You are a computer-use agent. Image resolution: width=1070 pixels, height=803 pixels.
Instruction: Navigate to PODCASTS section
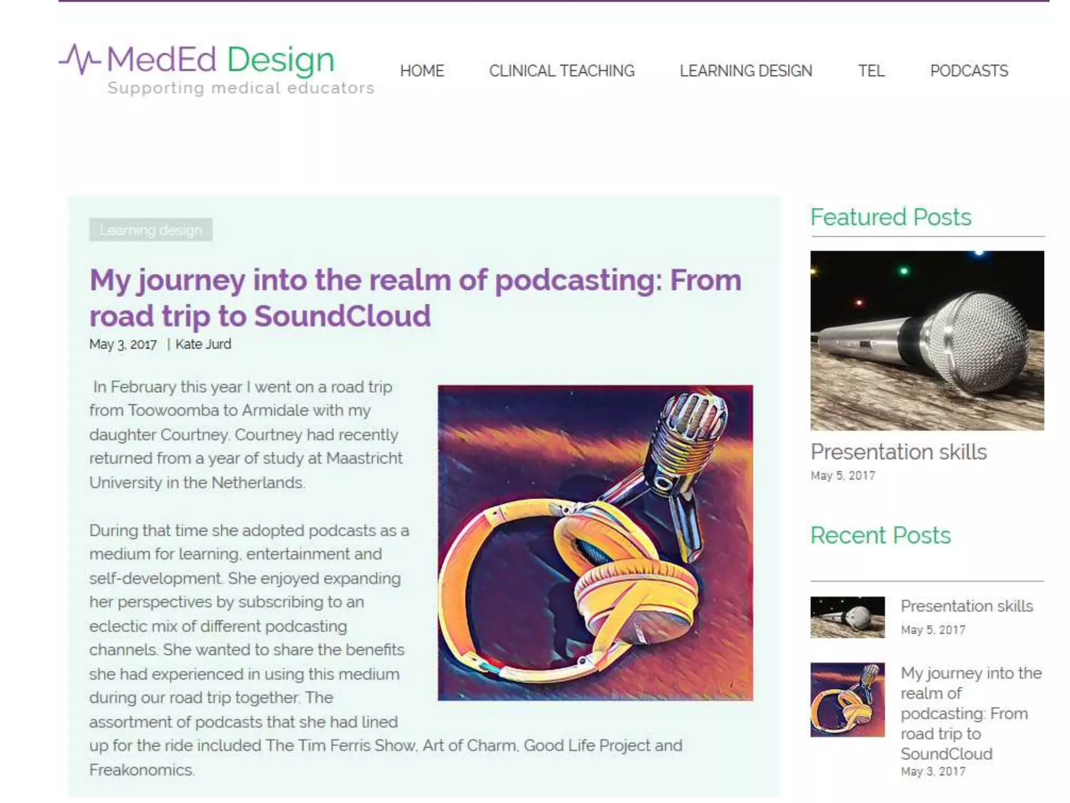click(x=969, y=71)
